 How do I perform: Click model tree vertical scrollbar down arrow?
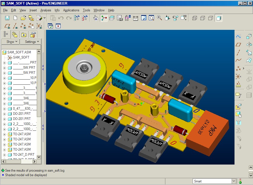(x=39, y=157)
